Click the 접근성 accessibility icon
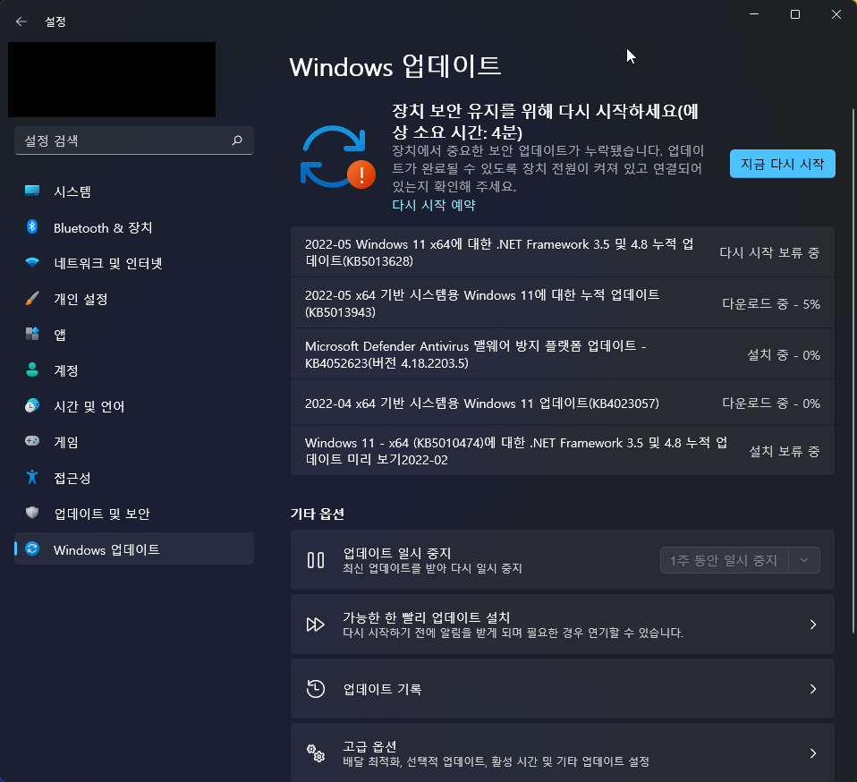The width and height of the screenshot is (857, 782). tap(32, 477)
